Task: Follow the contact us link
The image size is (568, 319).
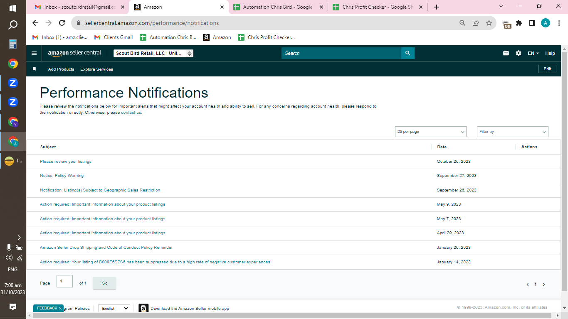Action: coord(131,113)
